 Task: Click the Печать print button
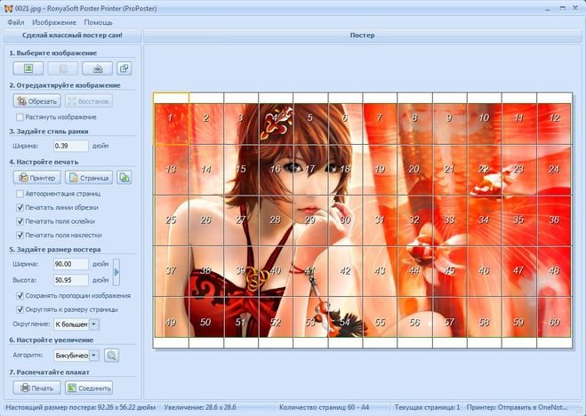coord(36,388)
